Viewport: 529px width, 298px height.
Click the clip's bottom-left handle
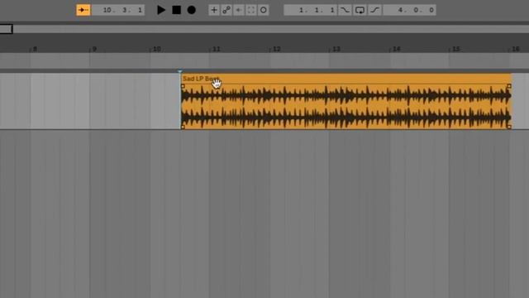pyautogui.click(x=183, y=127)
